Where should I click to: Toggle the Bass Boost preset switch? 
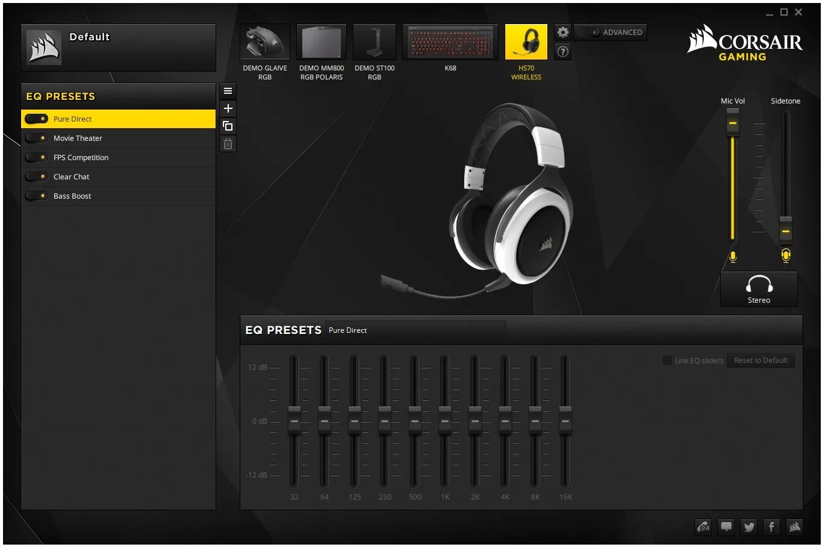coord(36,196)
